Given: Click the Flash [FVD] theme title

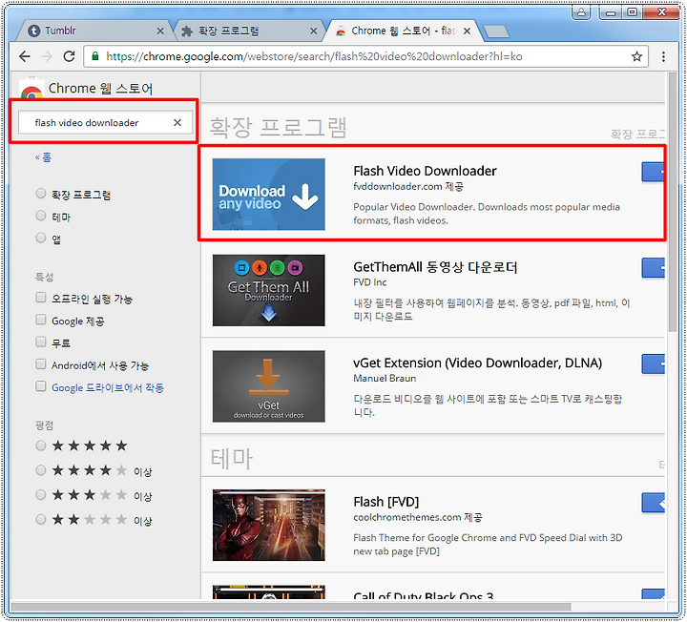Looking at the screenshot, I should point(386,502).
